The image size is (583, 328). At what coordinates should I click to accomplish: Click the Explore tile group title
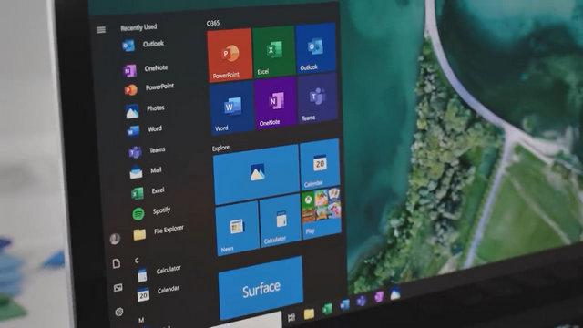220,148
